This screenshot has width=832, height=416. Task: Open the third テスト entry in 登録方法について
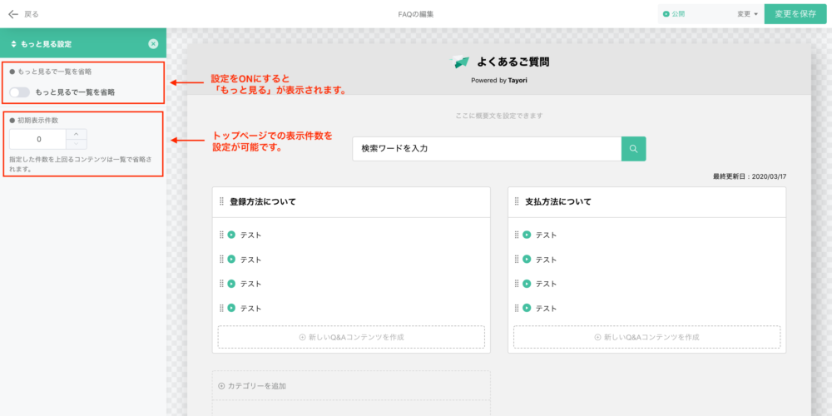coord(250,284)
